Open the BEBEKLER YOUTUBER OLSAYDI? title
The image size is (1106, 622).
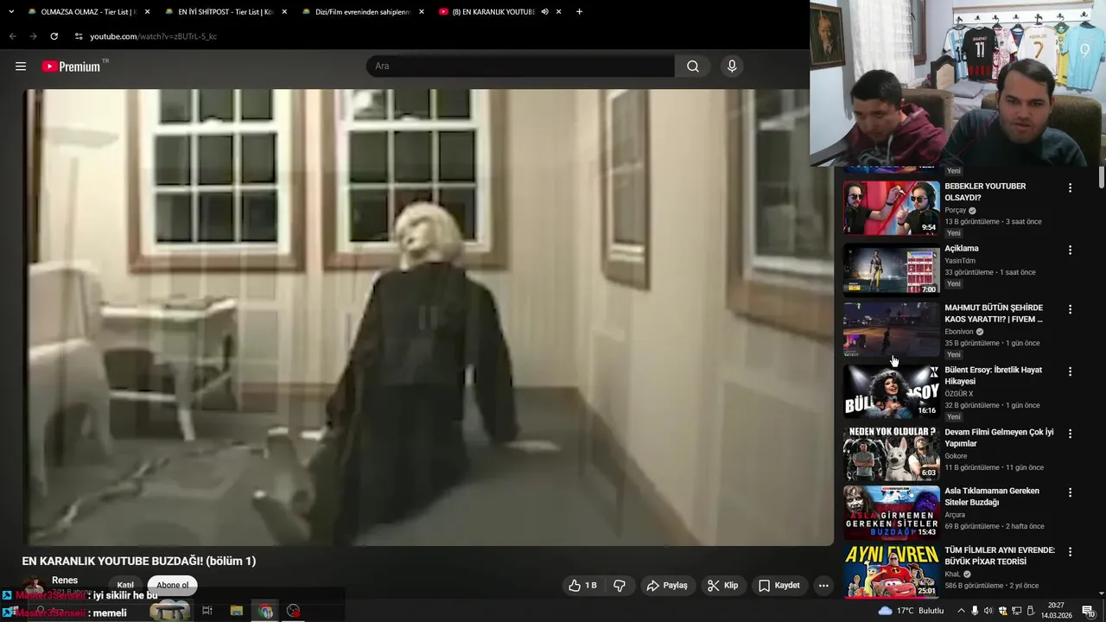point(985,192)
